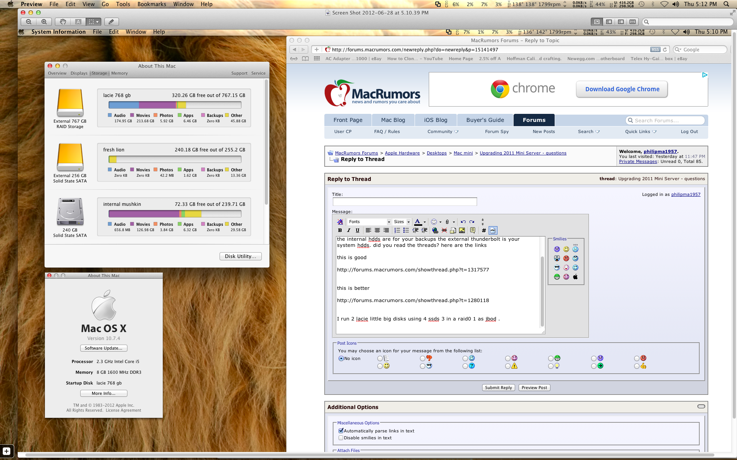
Task: Enter full screen with Preview's corner arrows
Action: 732,13
